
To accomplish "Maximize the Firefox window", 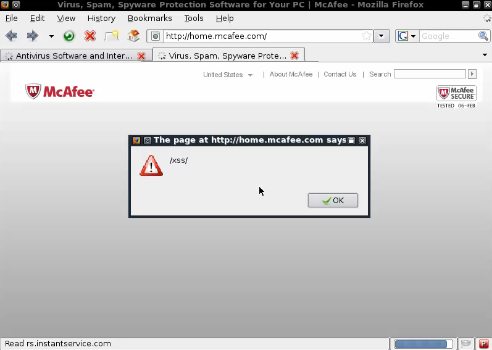I will 477,5.
